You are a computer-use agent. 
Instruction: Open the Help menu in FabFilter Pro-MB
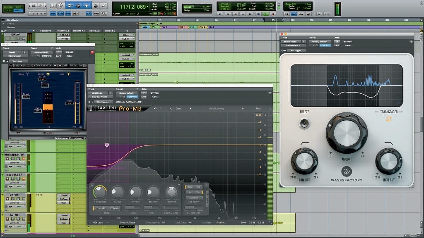point(258,109)
